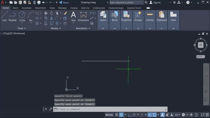Open the Layers panel dropdown

pos(103,29)
